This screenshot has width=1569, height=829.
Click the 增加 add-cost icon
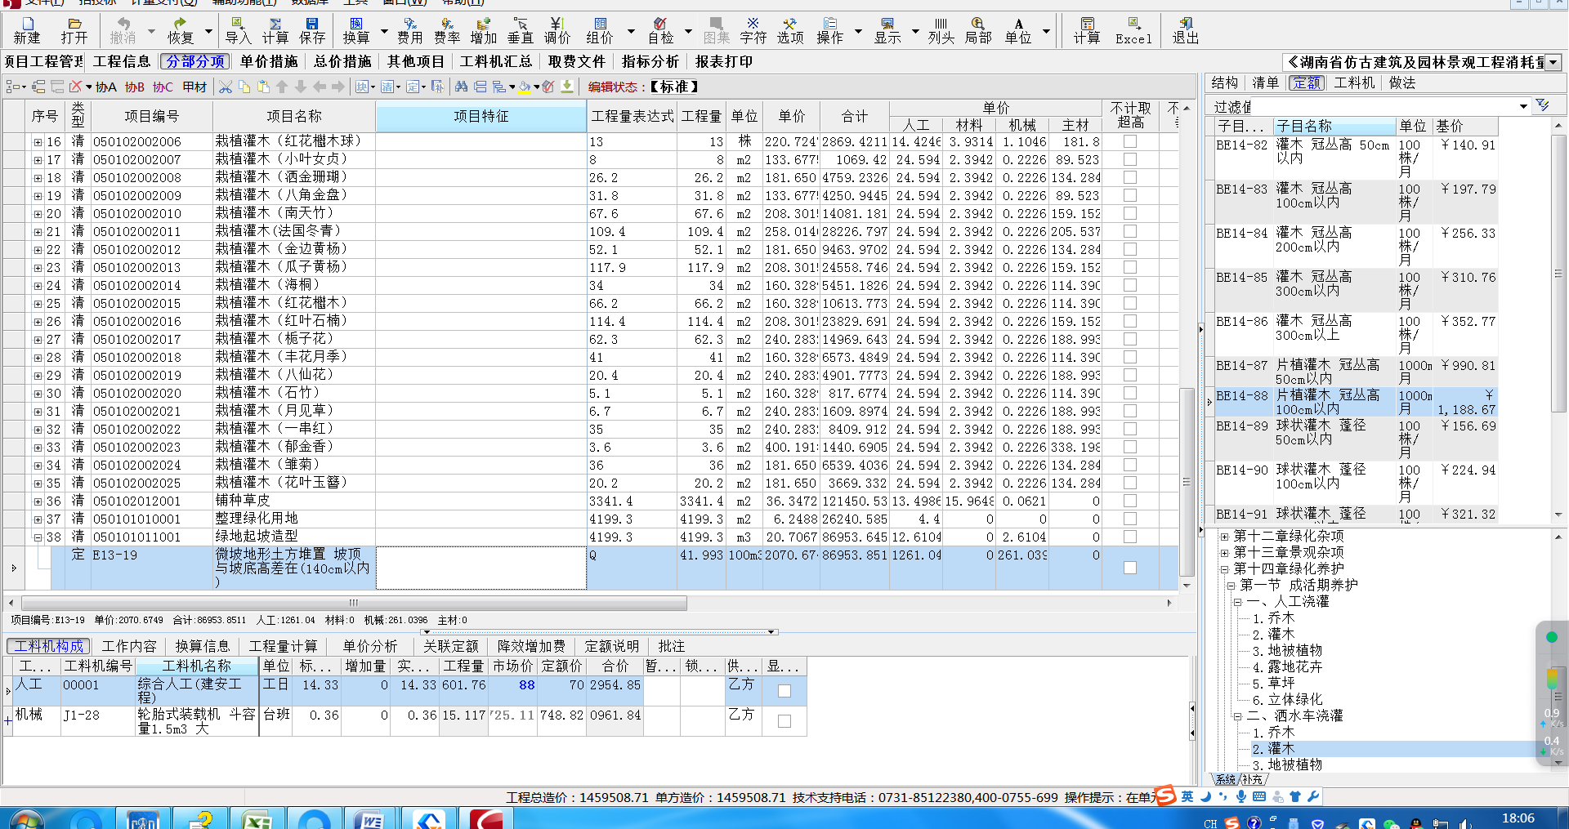[484, 30]
